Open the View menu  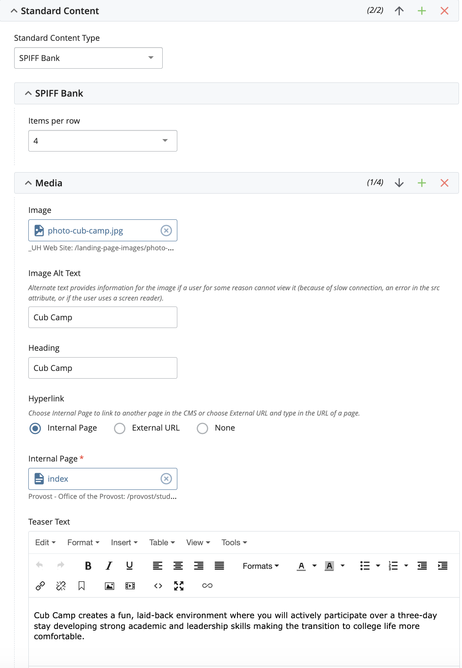point(198,542)
